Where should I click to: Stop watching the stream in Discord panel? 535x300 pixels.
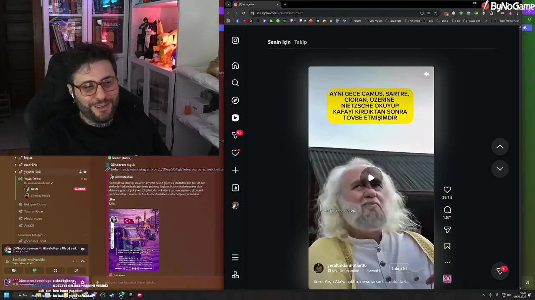click(82, 249)
